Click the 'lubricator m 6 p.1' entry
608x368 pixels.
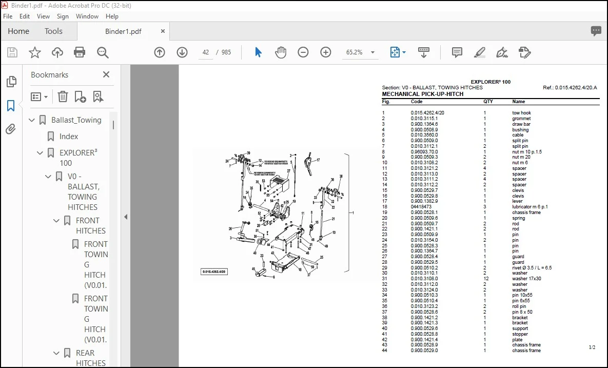(529, 207)
